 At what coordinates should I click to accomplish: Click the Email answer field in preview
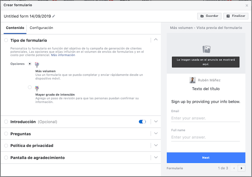(x=205, y=118)
